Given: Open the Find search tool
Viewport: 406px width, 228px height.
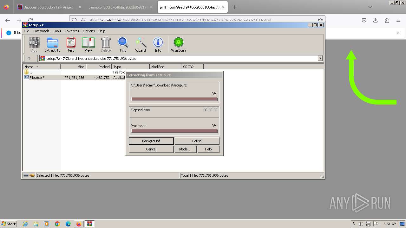Looking at the screenshot, I should 123,44.
